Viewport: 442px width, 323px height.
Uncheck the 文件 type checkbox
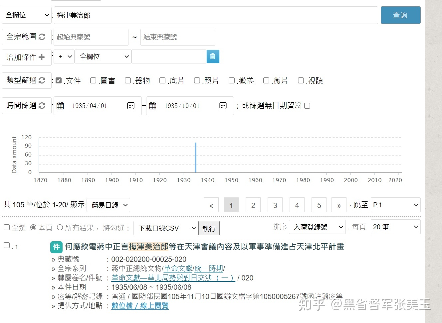tap(59, 80)
